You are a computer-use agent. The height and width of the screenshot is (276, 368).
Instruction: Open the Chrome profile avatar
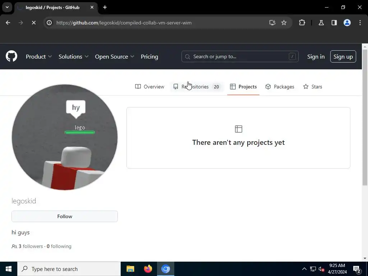pyautogui.click(x=347, y=23)
